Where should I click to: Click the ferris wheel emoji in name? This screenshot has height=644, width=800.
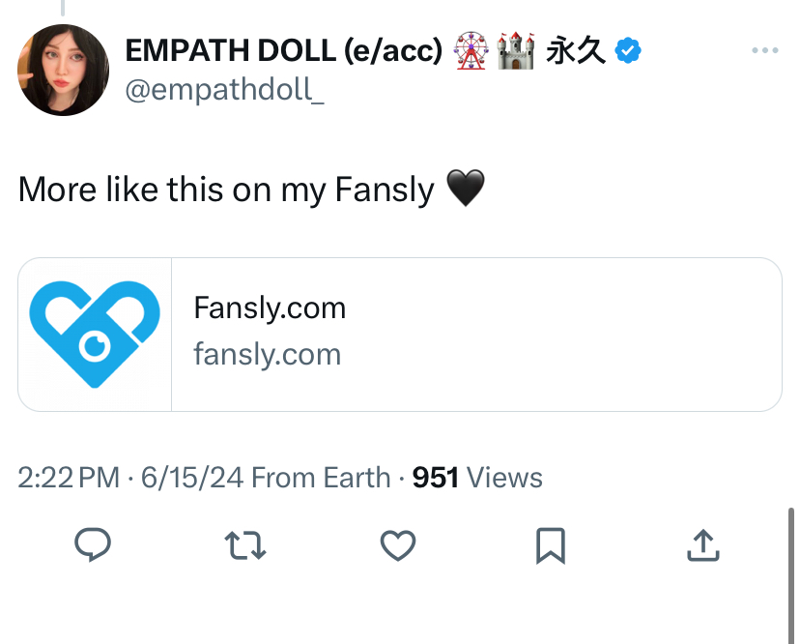(471, 50)
